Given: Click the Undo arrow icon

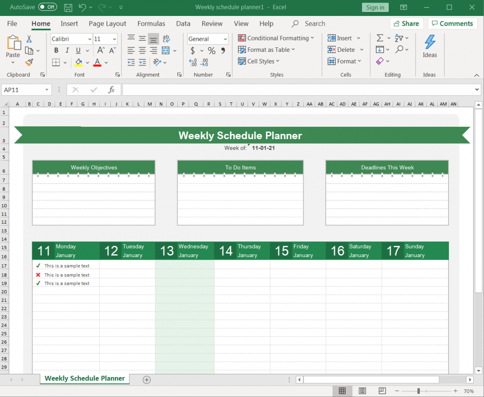Looking at the screenshot, I should 82,8.
